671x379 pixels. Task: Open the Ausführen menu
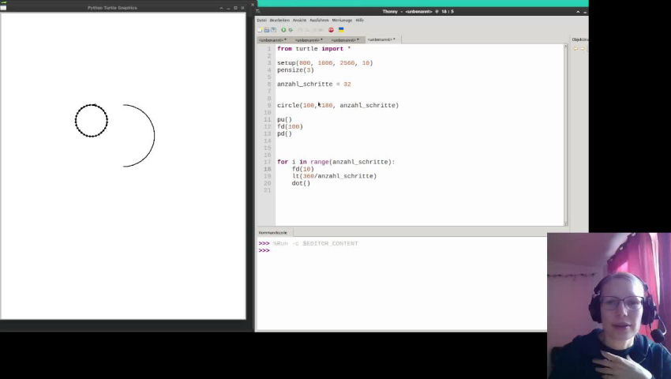pos(319,21)
